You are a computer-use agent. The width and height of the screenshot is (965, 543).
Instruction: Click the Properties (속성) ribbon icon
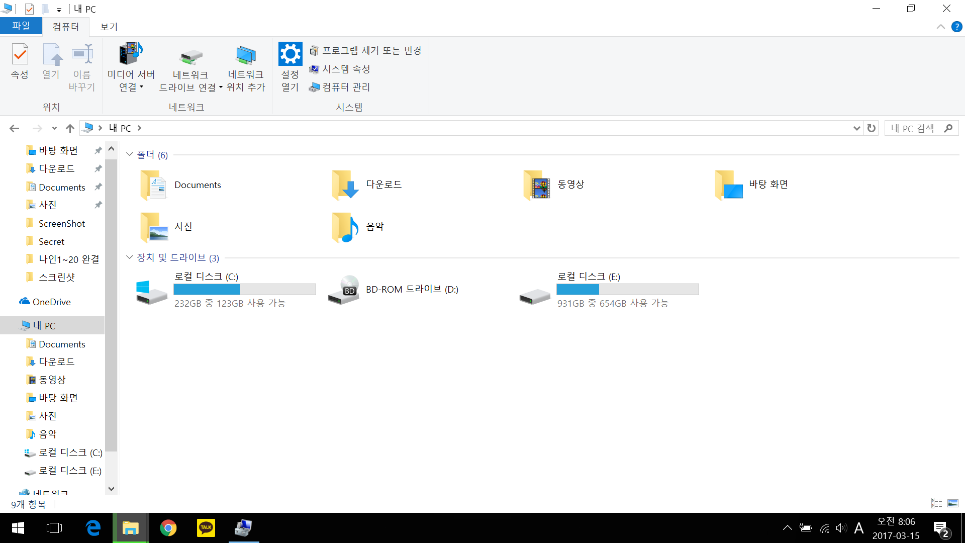click(x=20, y=55)
